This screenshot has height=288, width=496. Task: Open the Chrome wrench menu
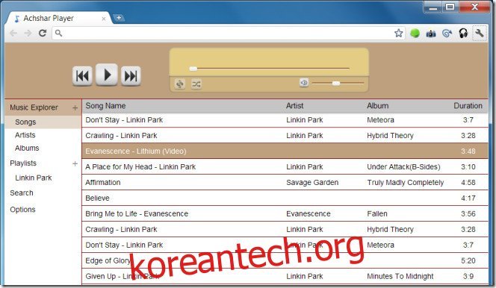pos(480,33)
